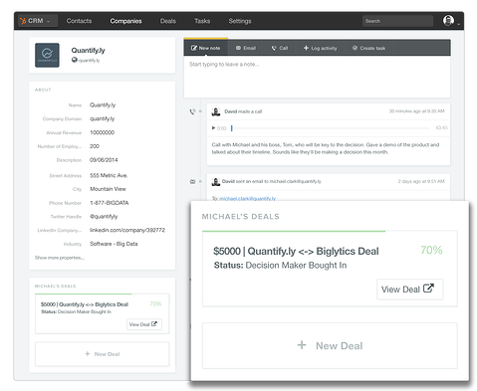Click the Company Domain value quantify.ly
Screen dimensions: 477x391
coord(102,118)
